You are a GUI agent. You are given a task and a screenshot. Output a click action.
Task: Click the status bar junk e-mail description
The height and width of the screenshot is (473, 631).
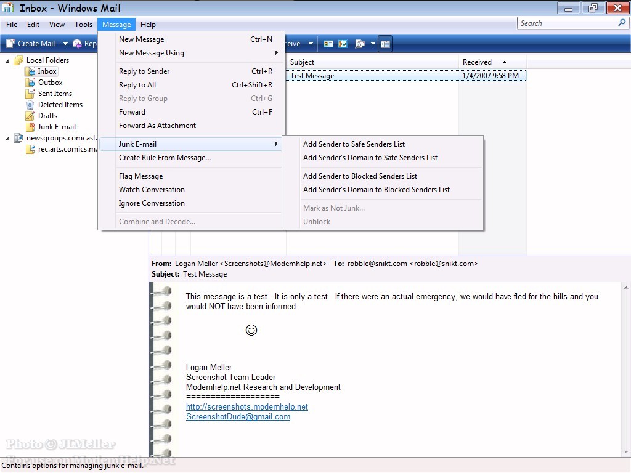coord(73,466)
